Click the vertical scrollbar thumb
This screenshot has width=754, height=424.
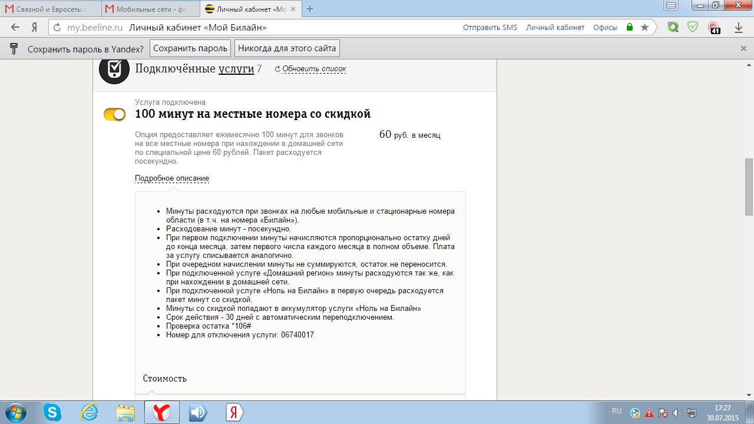(x=749, y=187)
